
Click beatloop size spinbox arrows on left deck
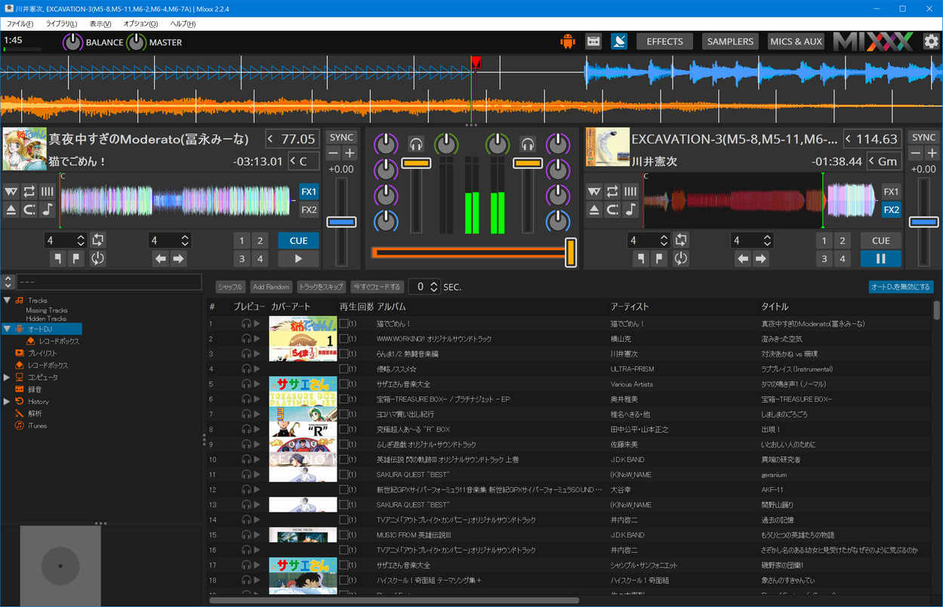click(81, 240)
